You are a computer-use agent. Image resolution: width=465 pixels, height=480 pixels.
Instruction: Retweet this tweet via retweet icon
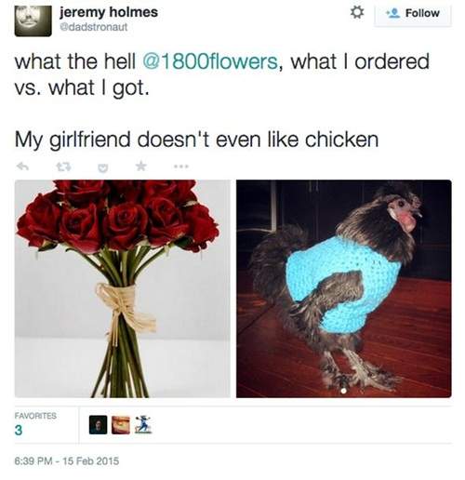point(63,167)
